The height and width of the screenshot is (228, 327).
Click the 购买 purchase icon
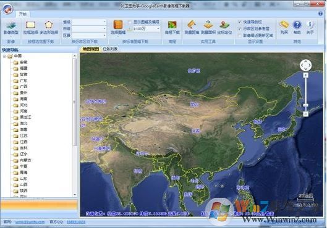pos(284,28)
